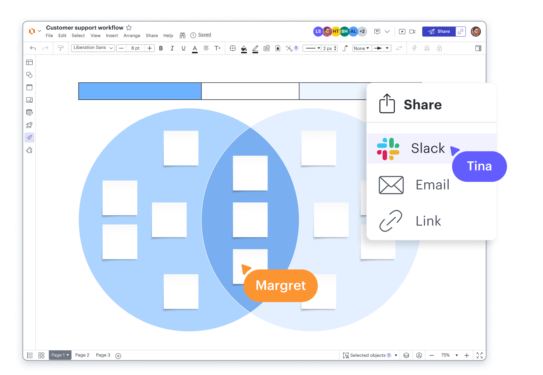Viewport: 543px width, 375px height.
Task: Select the format painter roller icon
Action: coord(61,48)
